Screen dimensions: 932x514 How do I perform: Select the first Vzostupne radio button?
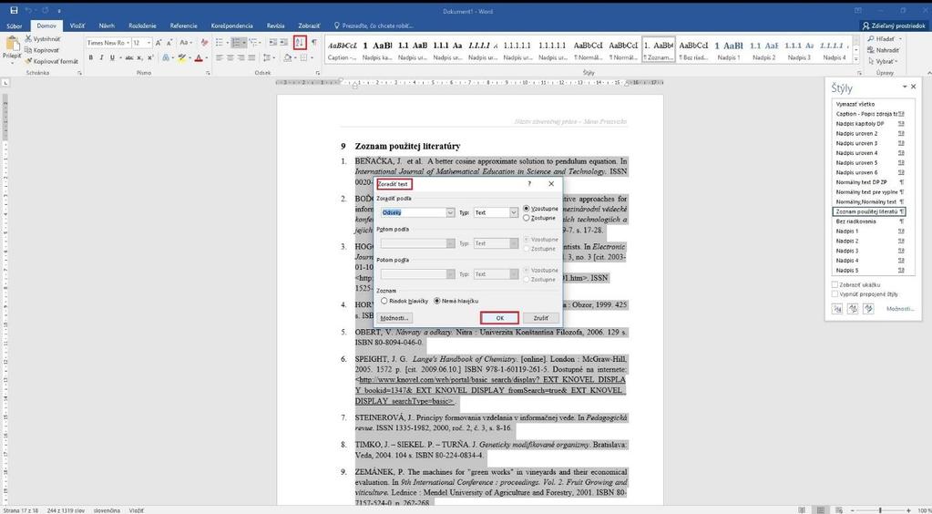[x=526, y=209]
